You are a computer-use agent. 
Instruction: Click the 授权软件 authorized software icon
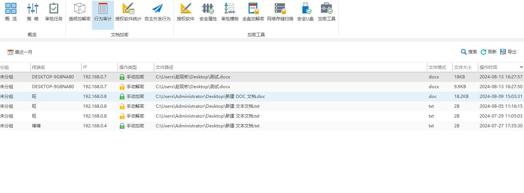pyautogui.click(x=186, y=12)
